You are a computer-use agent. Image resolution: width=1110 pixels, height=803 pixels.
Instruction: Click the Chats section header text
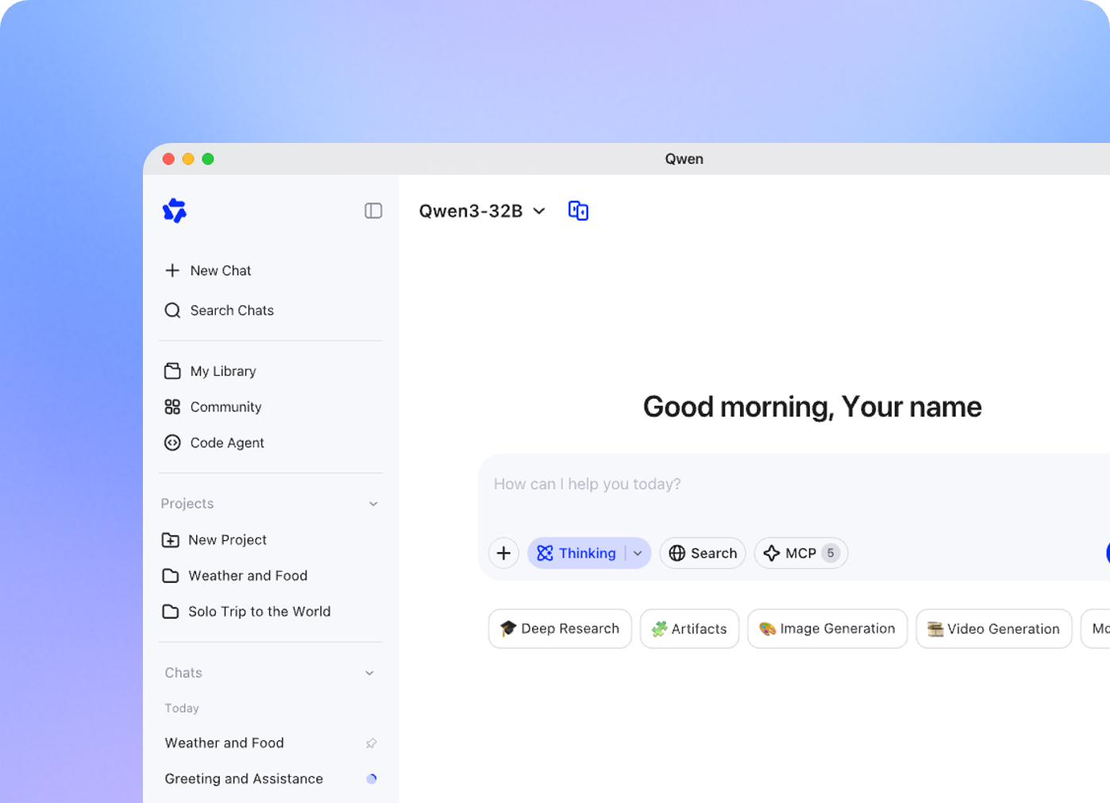point(183,673)
